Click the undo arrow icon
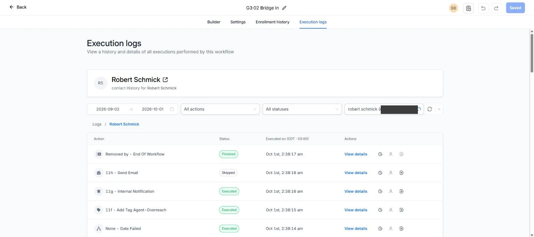 (483, 8)
